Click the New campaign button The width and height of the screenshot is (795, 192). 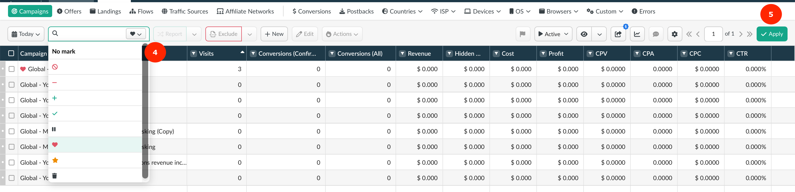click(274, 34)
